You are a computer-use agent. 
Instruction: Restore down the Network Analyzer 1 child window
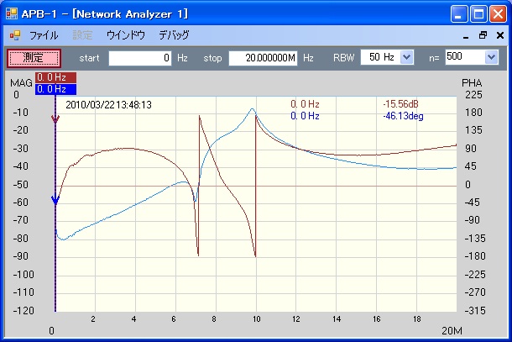pyautogui.click(x=483, y=35)
